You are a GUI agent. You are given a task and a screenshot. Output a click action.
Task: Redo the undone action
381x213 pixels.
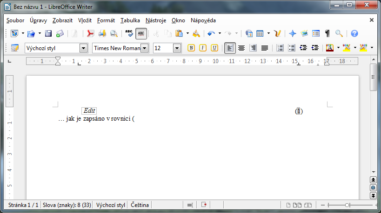(228, 33)
